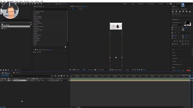Align layers to right edge
The width and height of the screenshot is (193, 108).
click(180, 11)
